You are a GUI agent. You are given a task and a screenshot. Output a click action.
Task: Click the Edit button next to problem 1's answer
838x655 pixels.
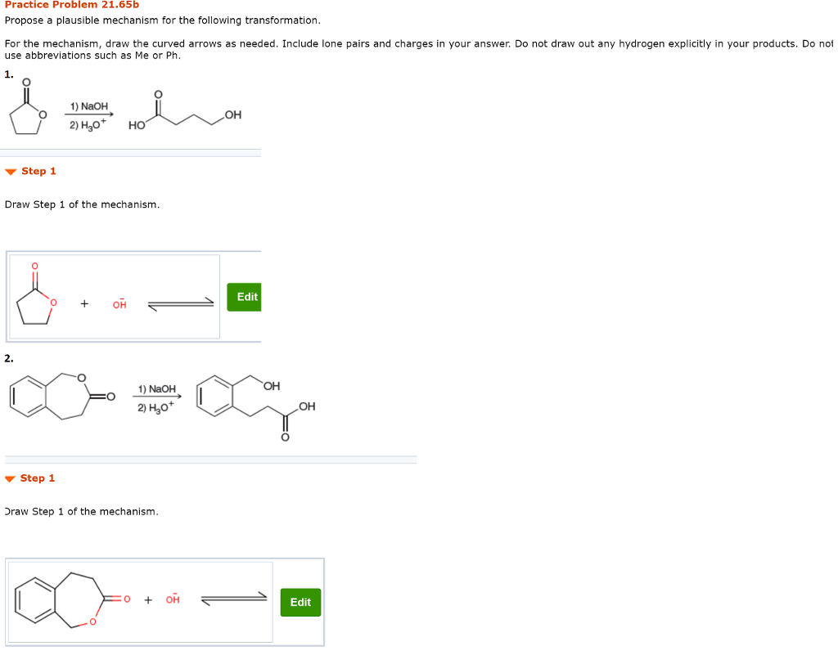point(244,297)
